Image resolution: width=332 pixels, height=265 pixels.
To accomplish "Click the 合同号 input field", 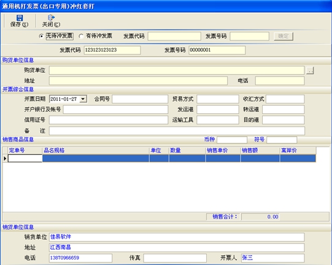I will click(x=140, y=99).
